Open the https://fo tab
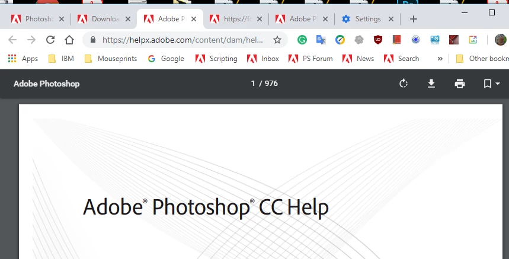Image resolution: width=509 pixels, height=259 pixels. pyautogui.click(x=235, y=19)
